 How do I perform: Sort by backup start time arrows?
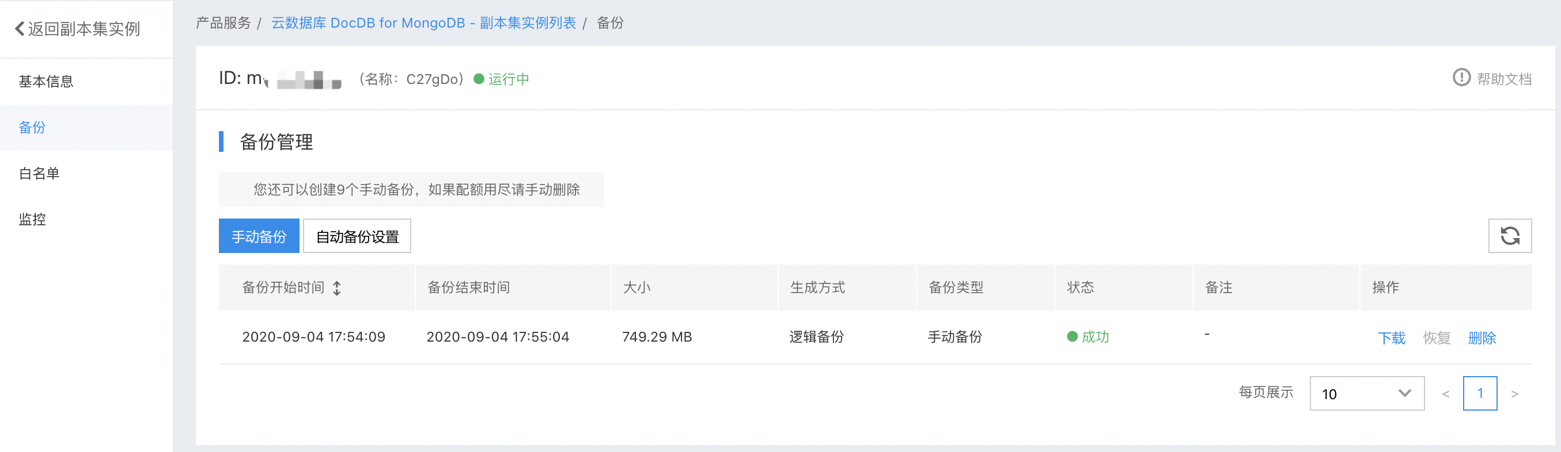[337, 288]
